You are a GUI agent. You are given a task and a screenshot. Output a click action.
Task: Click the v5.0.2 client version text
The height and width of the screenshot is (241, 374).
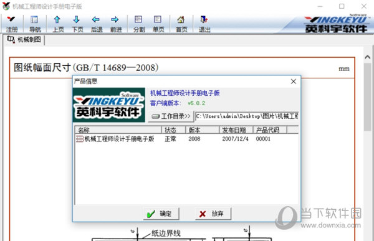point(196,103)
